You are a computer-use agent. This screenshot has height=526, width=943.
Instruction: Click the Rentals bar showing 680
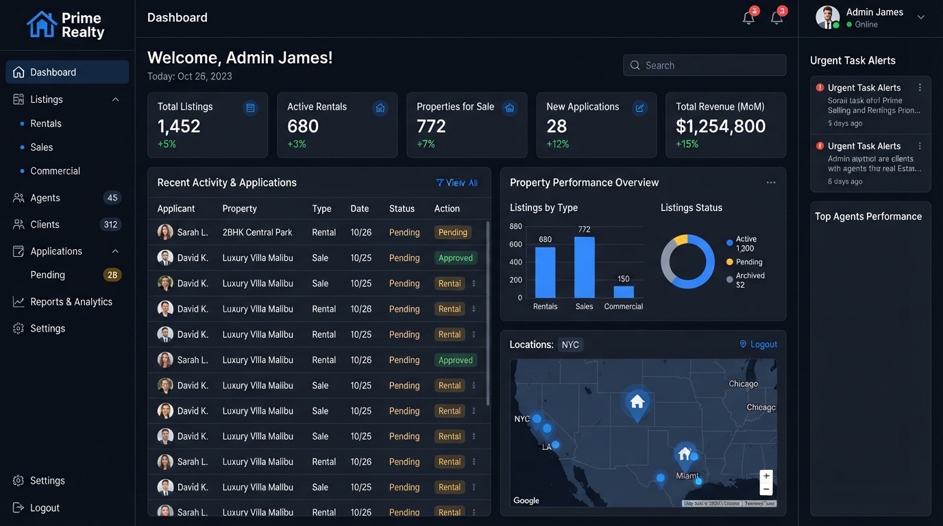[546, 273]
